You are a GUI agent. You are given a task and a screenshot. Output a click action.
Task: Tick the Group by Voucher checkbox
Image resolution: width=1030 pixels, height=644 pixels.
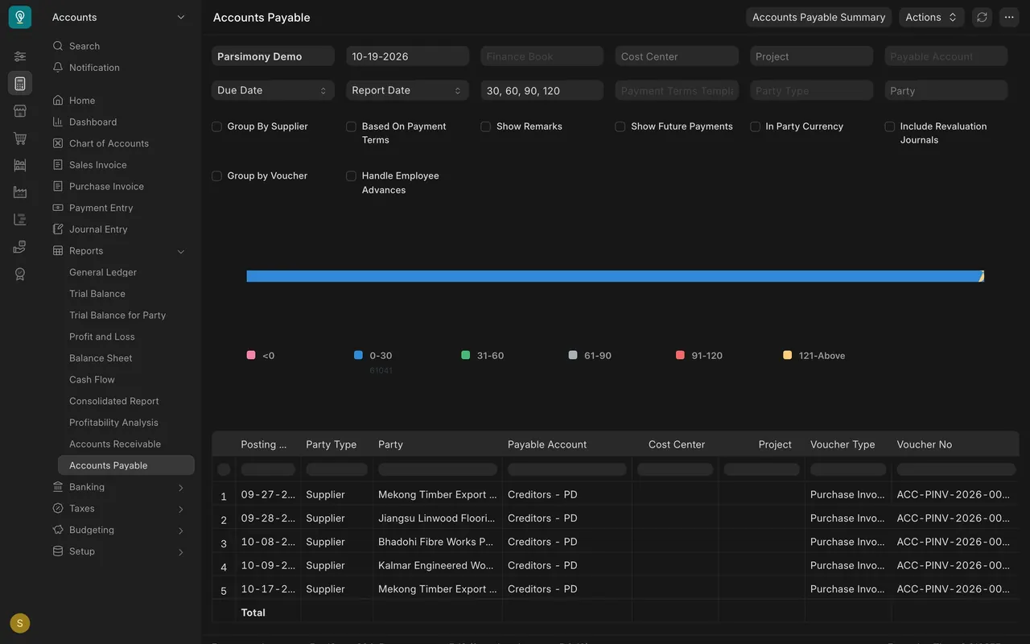[216, 175]
